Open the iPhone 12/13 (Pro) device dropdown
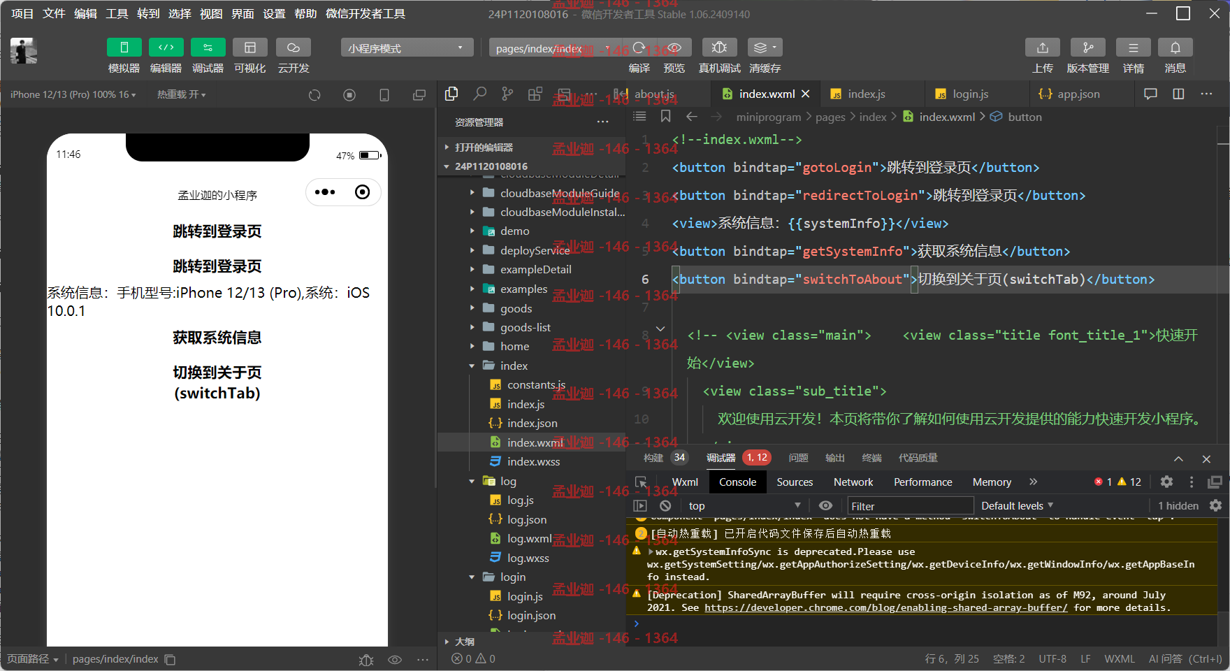Screen dimensions: 1230x671 click(73, 94)
